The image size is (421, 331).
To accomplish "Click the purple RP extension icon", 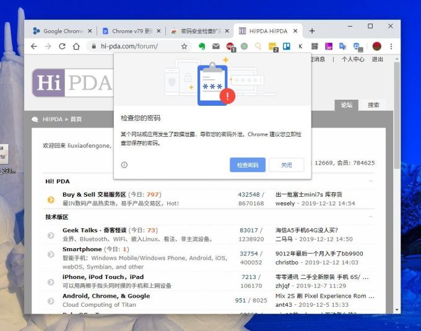I will click(x=329, y=46).
